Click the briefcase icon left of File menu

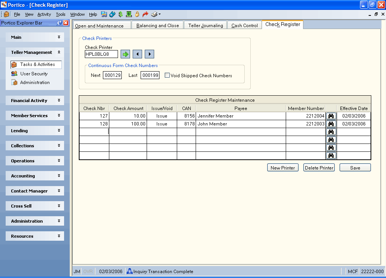tap(7, 14)
